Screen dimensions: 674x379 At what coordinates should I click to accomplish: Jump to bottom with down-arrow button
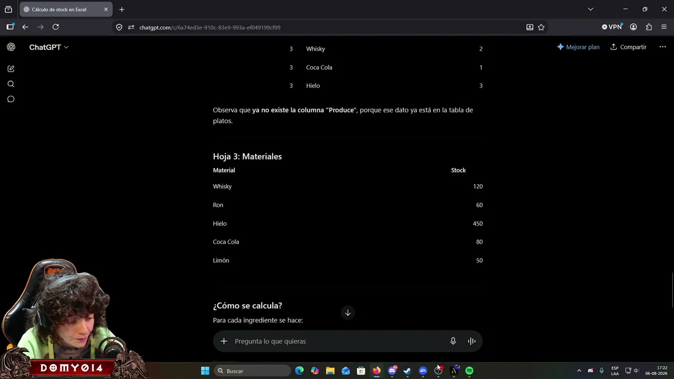pyautogui.click(x=348, y=313)
